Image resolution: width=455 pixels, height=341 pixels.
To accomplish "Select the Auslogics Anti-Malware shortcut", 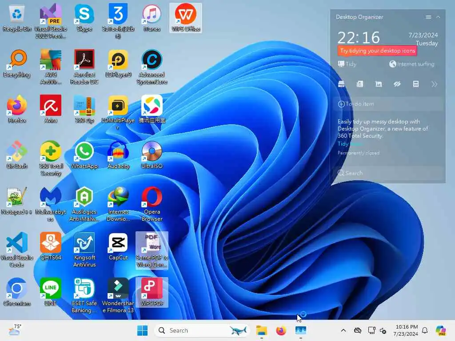I will point(84,204).
